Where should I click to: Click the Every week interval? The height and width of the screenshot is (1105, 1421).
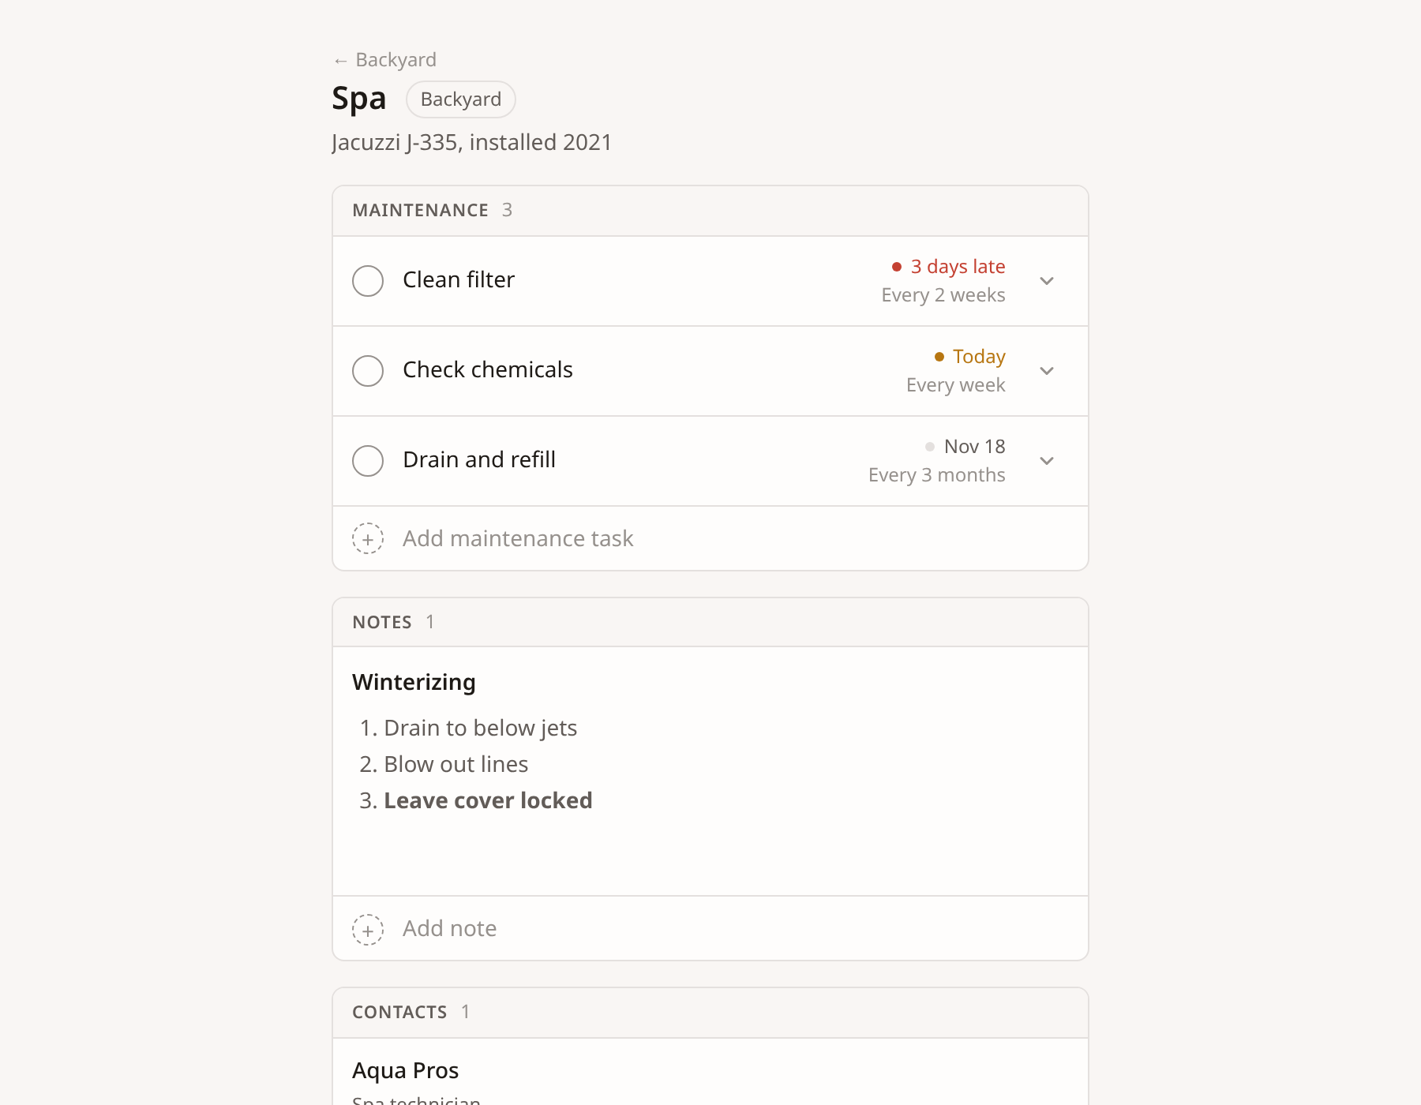[956, 385]
